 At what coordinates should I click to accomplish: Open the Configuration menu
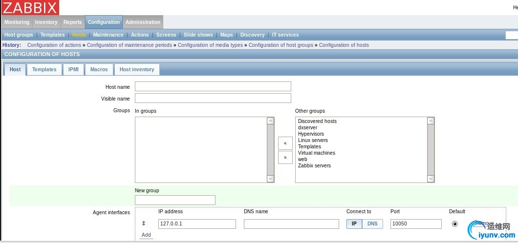coord(104,22)
